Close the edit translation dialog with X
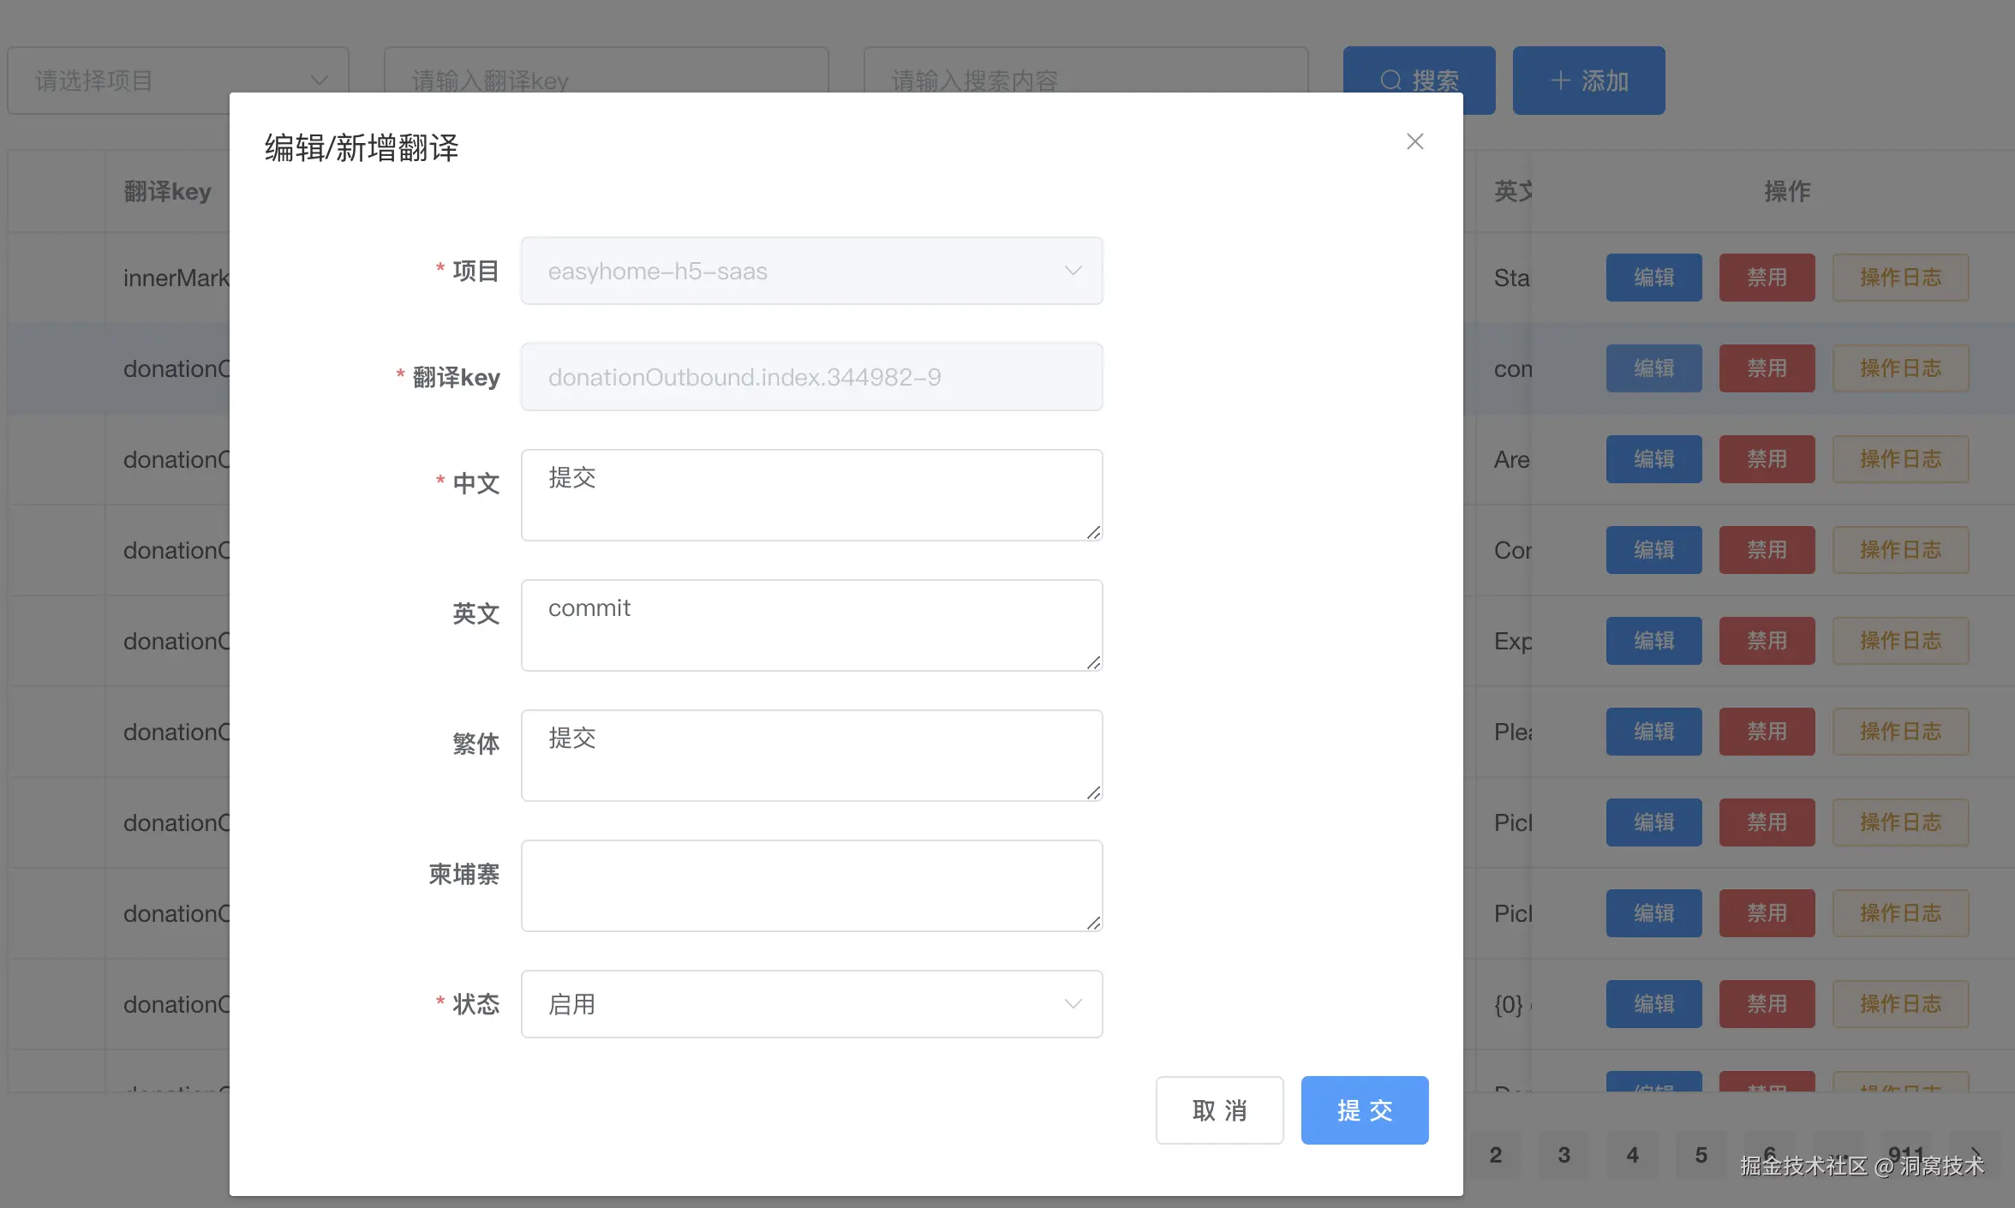The height and width of the screenshot is (1208, 2015). point(1414,141)
